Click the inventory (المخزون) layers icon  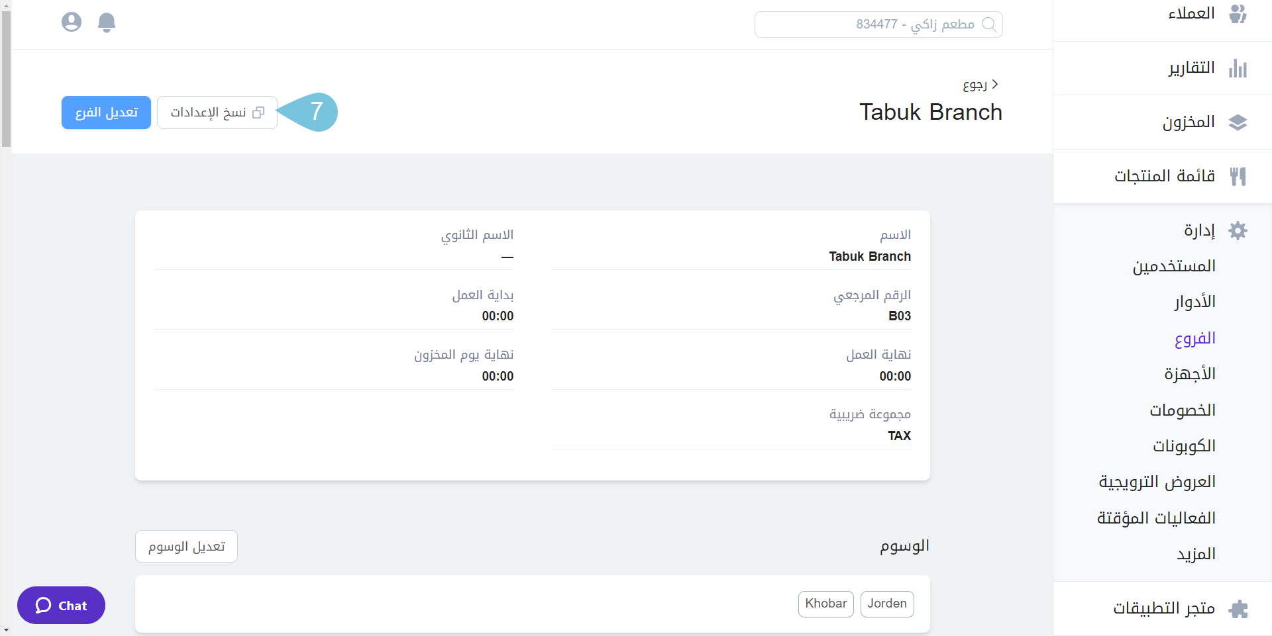[1238, 122]
